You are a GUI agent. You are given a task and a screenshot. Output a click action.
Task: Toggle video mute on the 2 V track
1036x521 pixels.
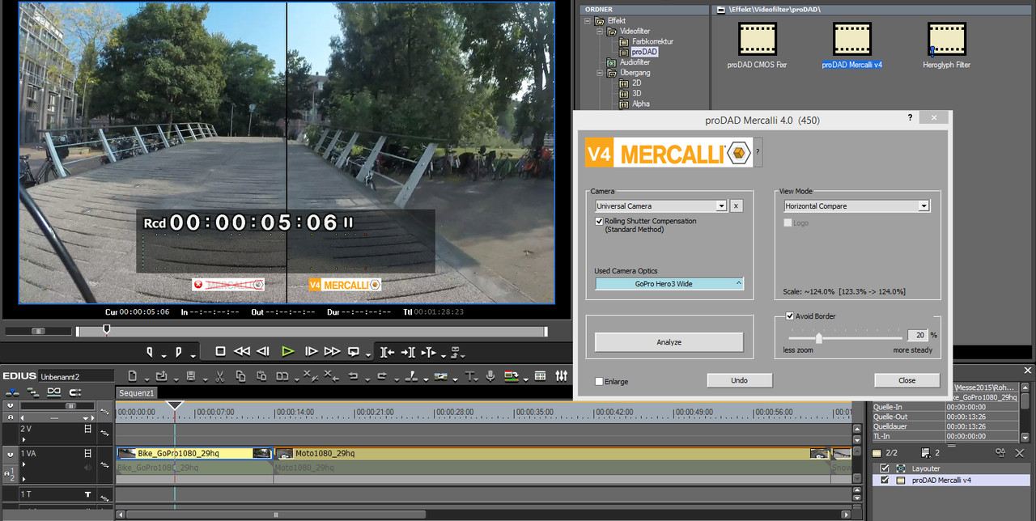pos(87,429)
